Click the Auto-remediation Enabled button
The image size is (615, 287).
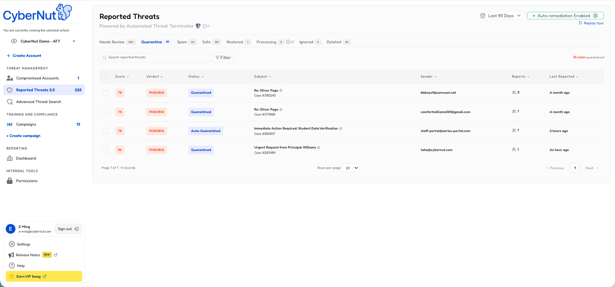(x=565, y=16)
